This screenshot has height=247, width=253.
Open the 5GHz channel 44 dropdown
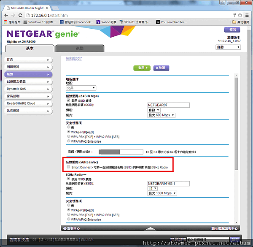(153, 188)
